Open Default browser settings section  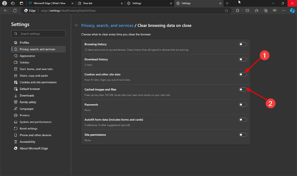point(39,89)
